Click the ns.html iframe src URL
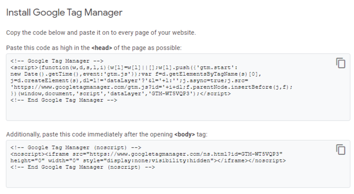354x194 pixels. pyautogui.click(x=186, y=154)
